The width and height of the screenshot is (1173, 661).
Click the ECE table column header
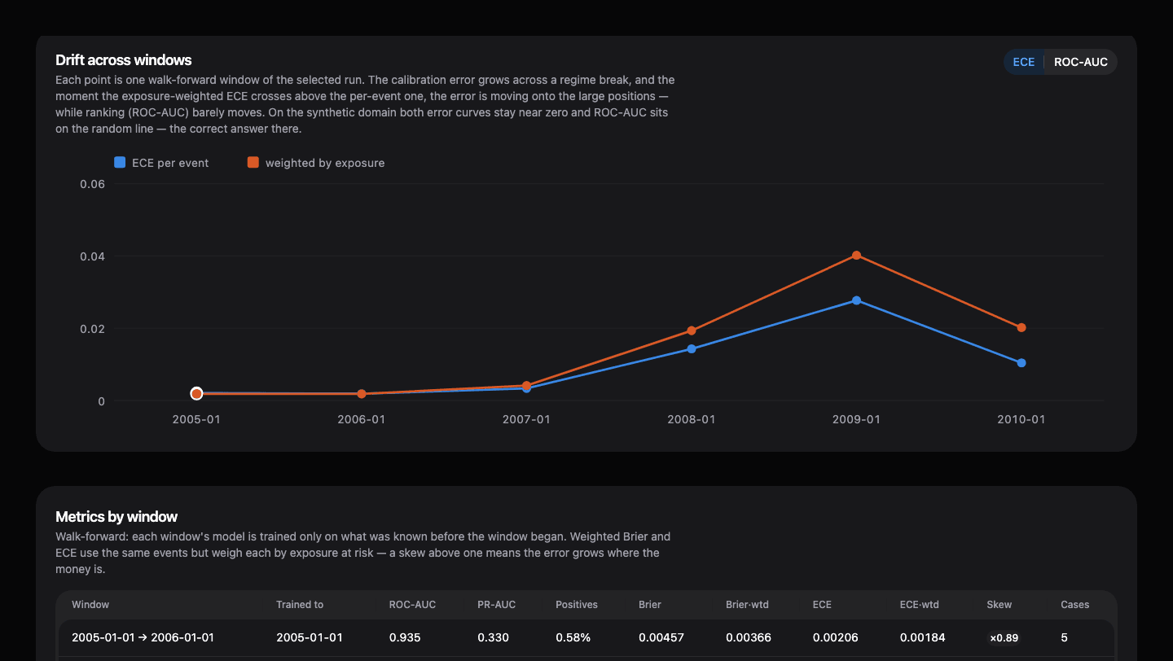[x=822, y=605]
